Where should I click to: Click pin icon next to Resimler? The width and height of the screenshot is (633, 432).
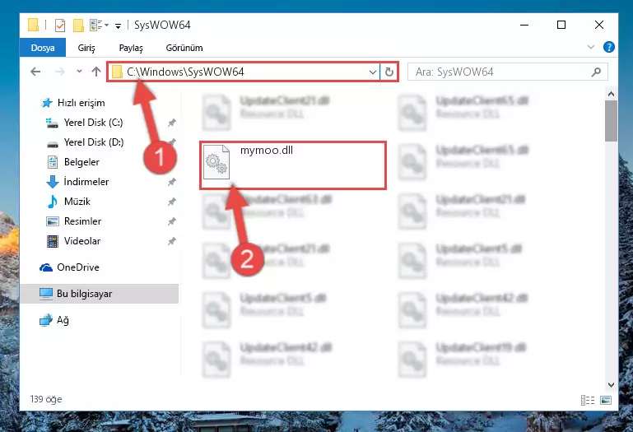172,221
